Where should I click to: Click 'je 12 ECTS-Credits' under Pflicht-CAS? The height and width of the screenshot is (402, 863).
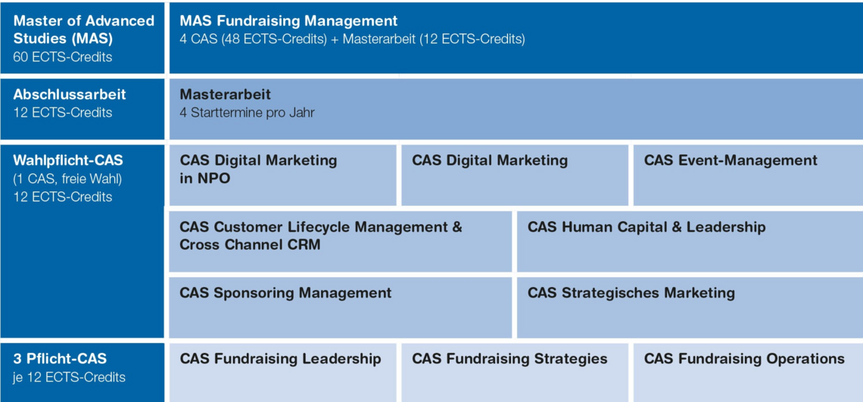[70, 377]
